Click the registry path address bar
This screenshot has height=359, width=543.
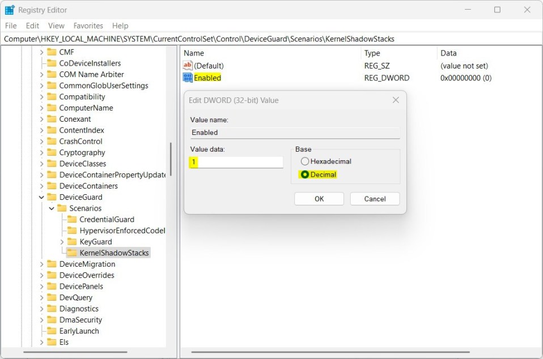(271, 39)
